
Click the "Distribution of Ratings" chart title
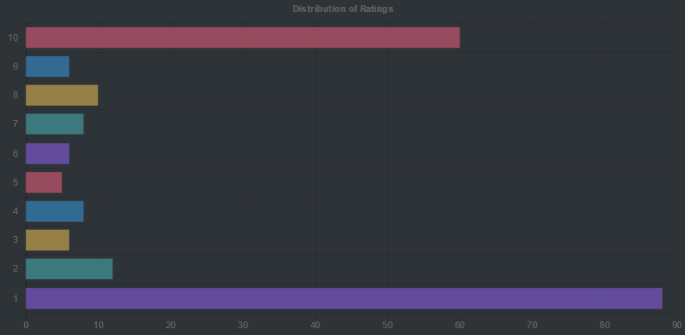[x=342, y=9]
